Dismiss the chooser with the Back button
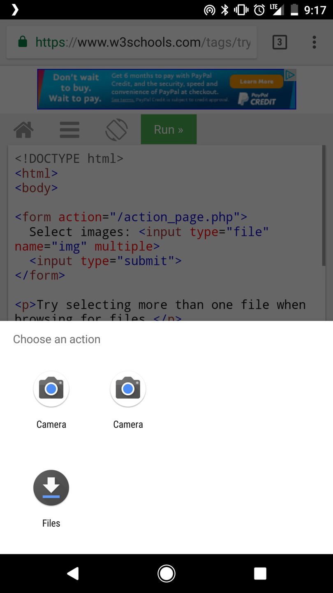The width and height of the screenshot is (333, 593). (x=73, y=573)
